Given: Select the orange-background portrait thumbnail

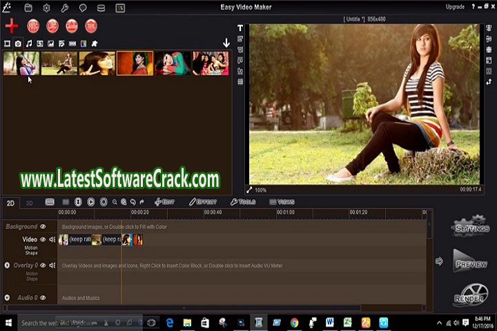Looking at the screenshot, I should [135, 63].
